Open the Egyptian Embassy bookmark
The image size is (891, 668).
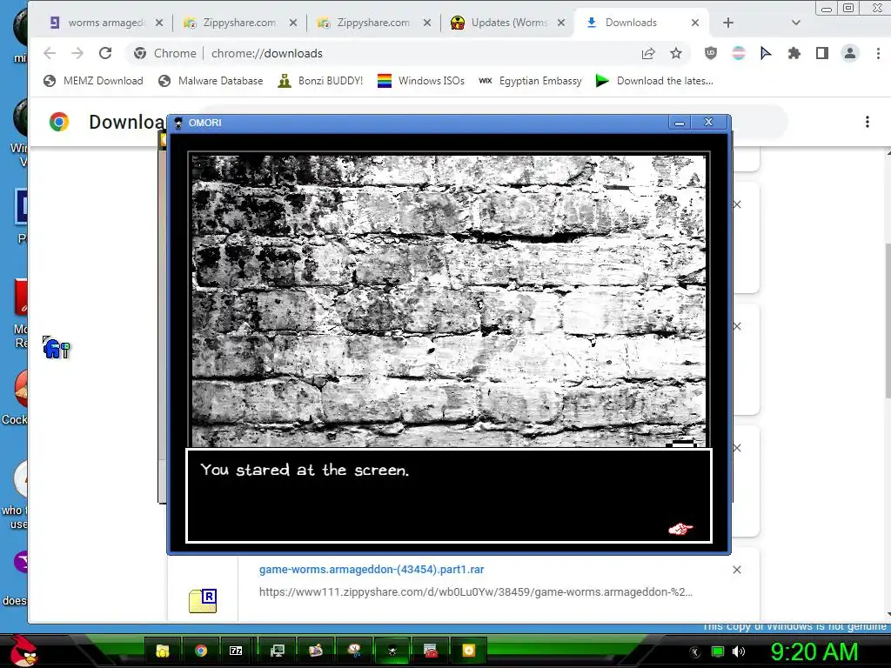531,81
